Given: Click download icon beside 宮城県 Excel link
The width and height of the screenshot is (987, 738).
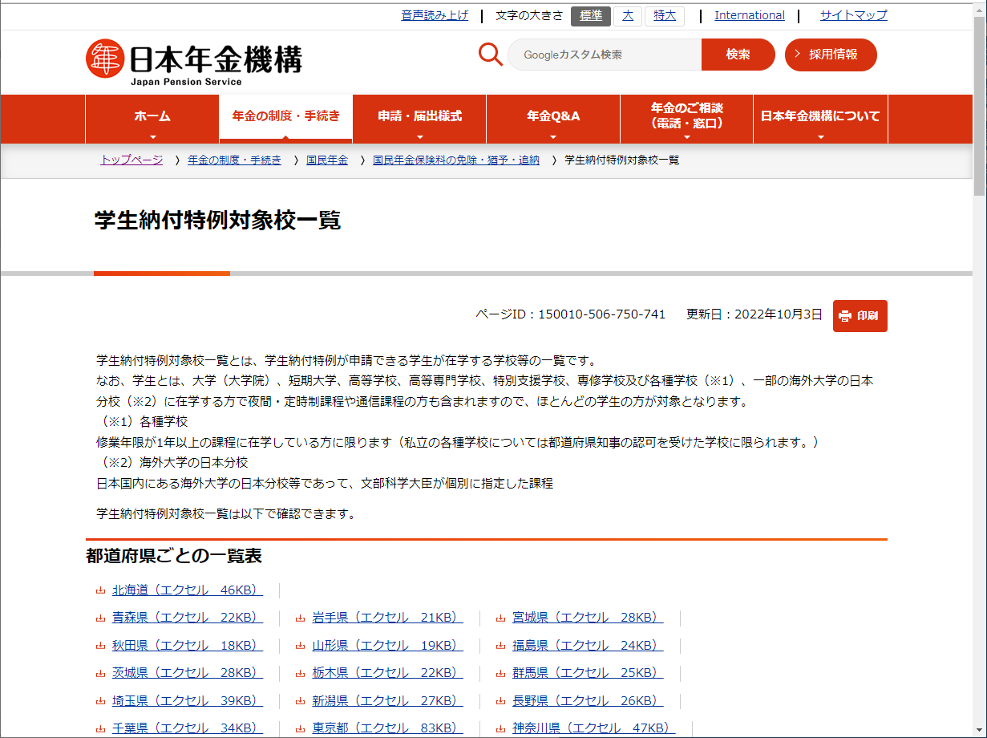Looking at the screenshot, I should [501, 618].
